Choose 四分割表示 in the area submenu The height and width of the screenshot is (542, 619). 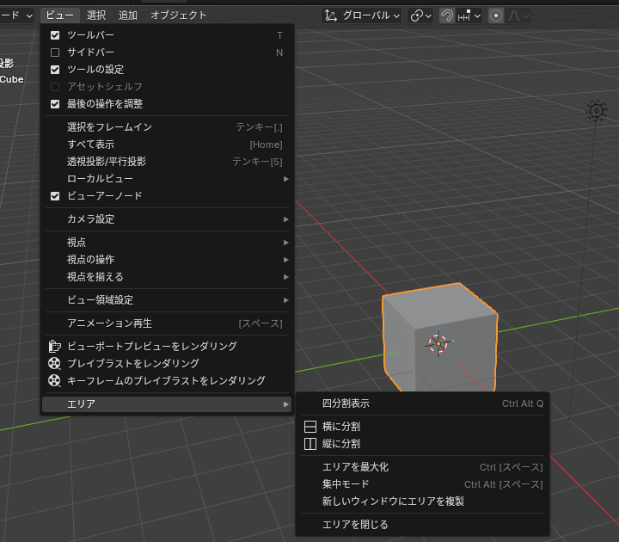(422, 403)
